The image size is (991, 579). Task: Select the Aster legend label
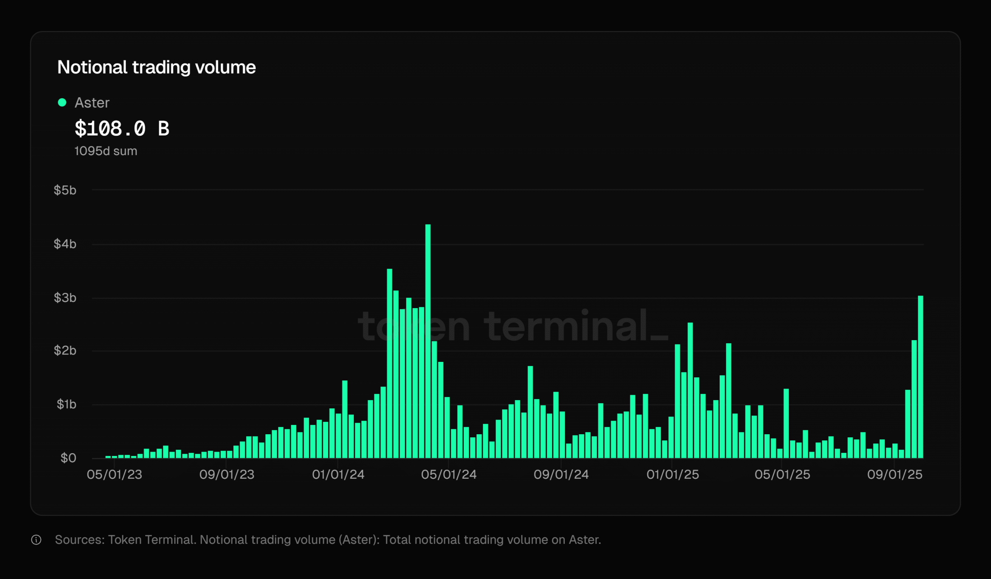pyautogui.click(x=92, y=103)
